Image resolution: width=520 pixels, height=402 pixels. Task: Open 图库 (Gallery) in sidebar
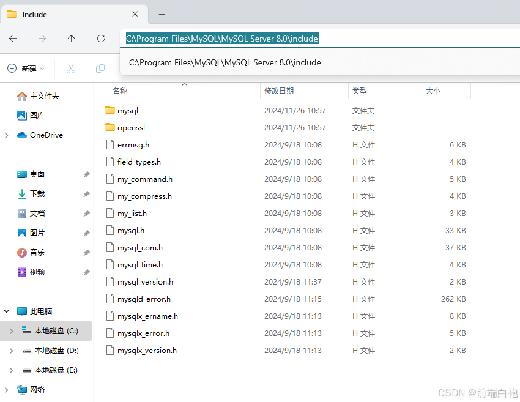click(31, 116)
